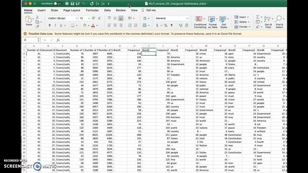Viewport: 308px width, 173px height.
Task: Click the Wrap Text icon
Action: [145, 18]
